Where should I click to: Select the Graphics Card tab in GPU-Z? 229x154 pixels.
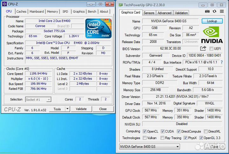[x=131, y=12]
